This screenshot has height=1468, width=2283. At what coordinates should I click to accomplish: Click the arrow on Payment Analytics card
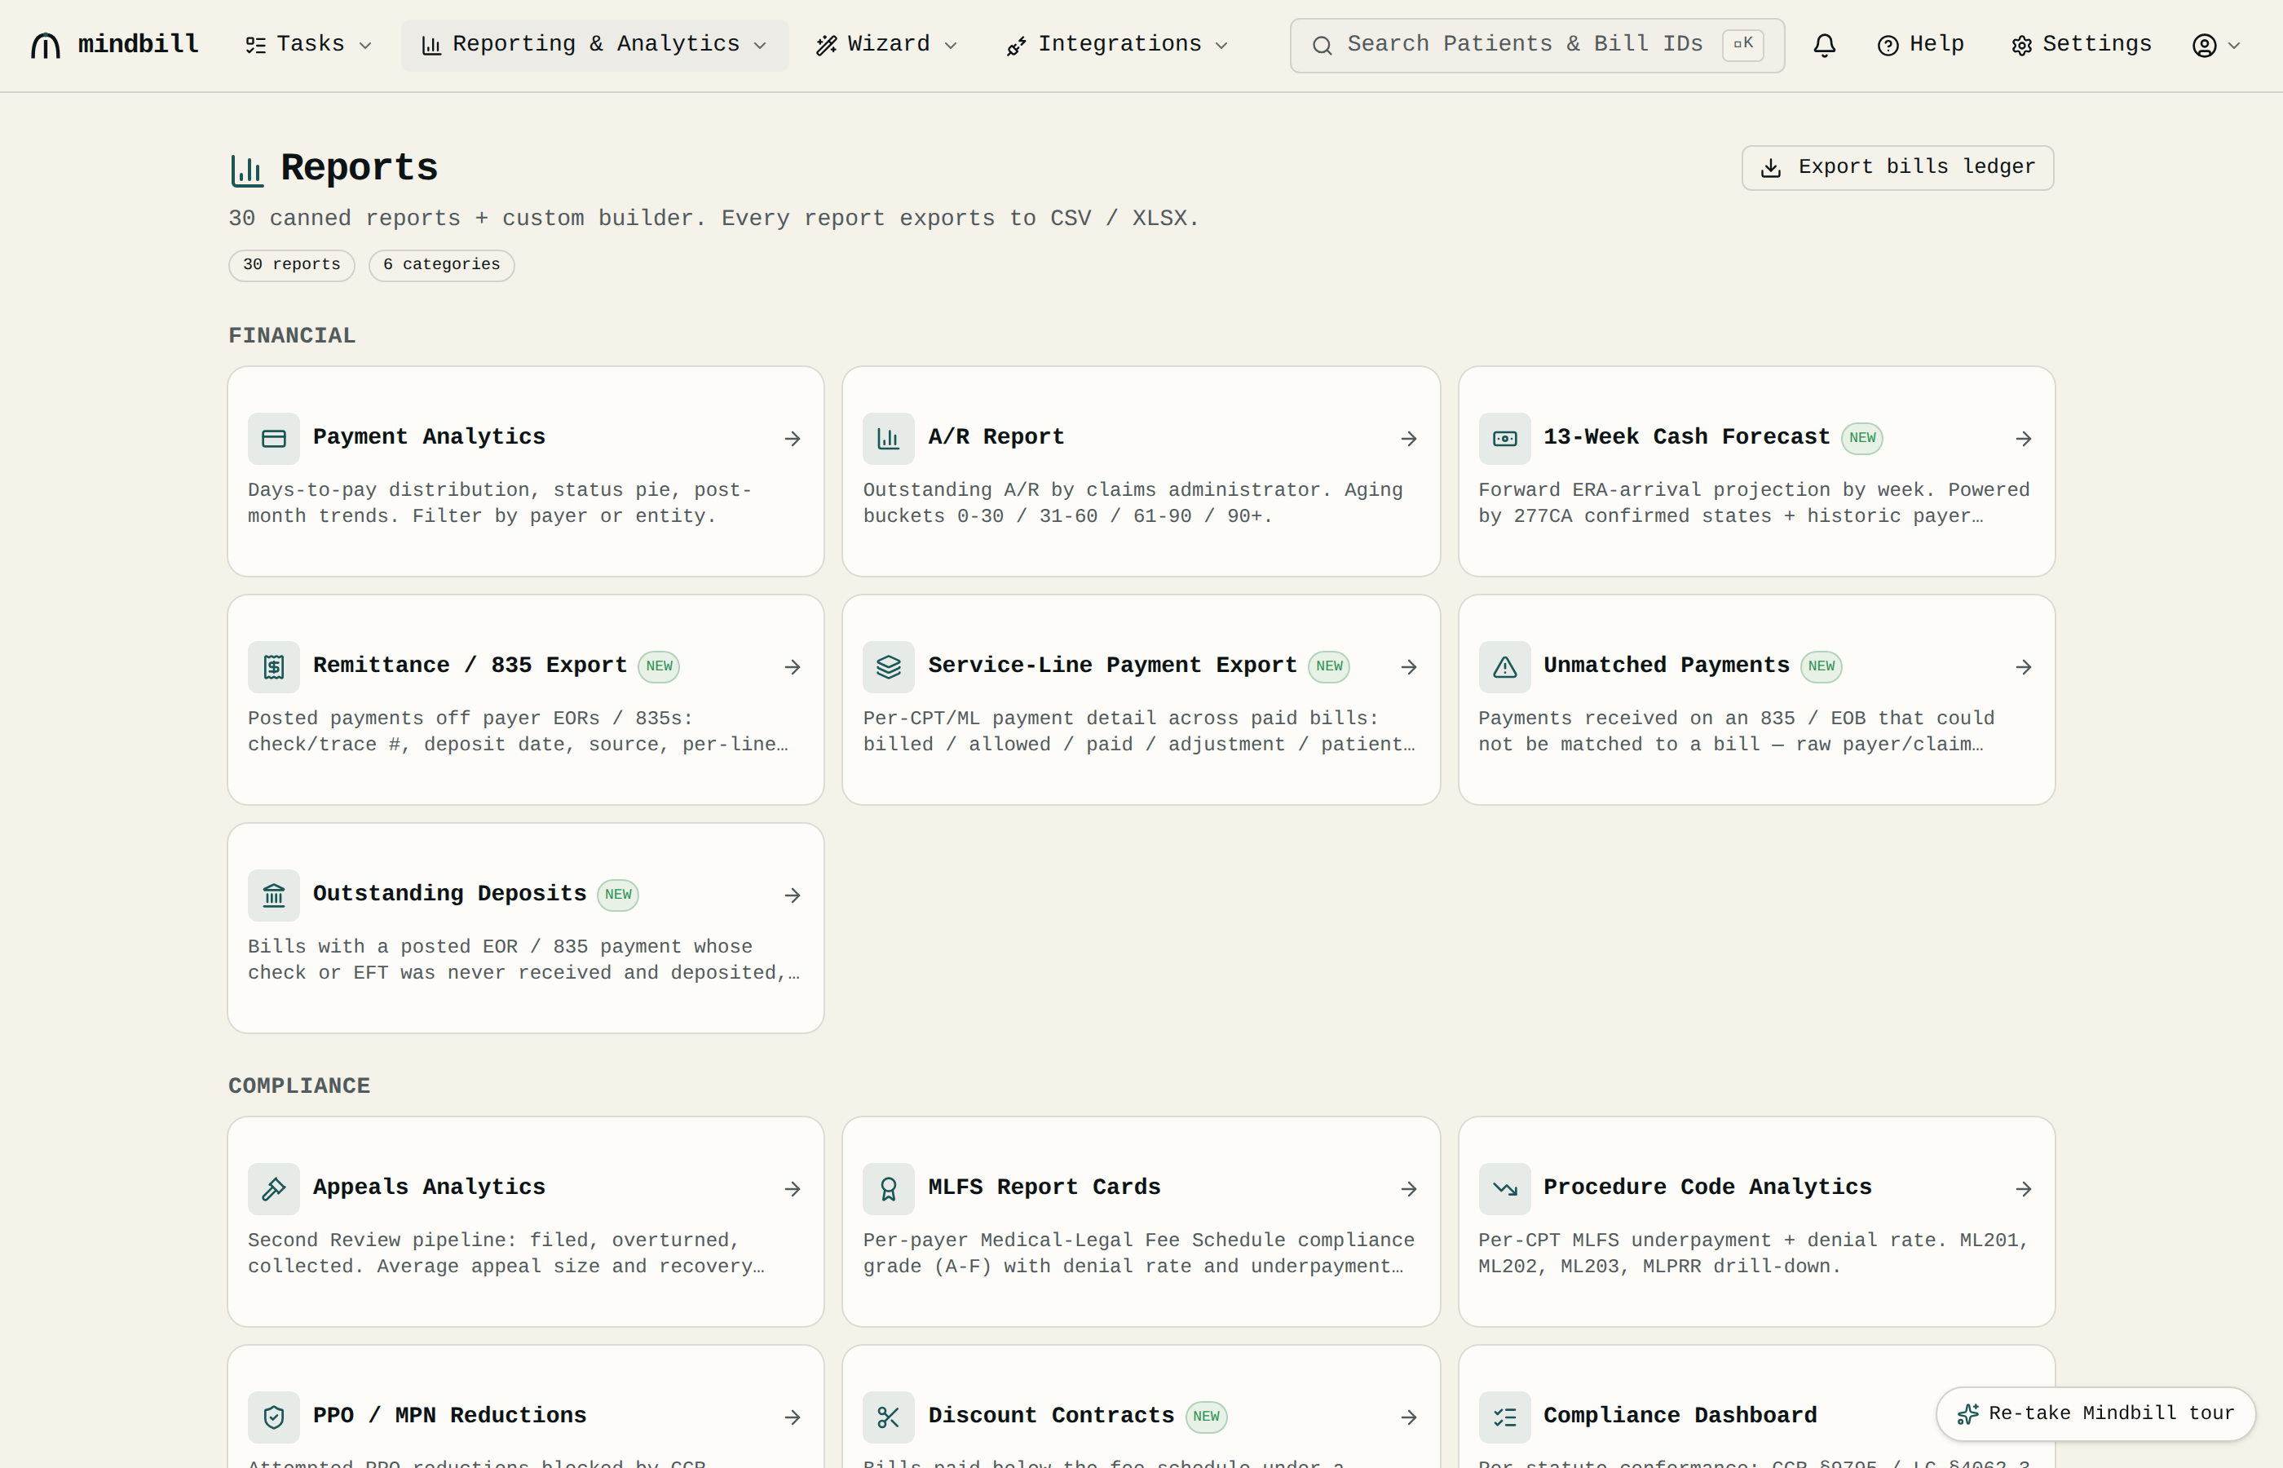(792, 439)
